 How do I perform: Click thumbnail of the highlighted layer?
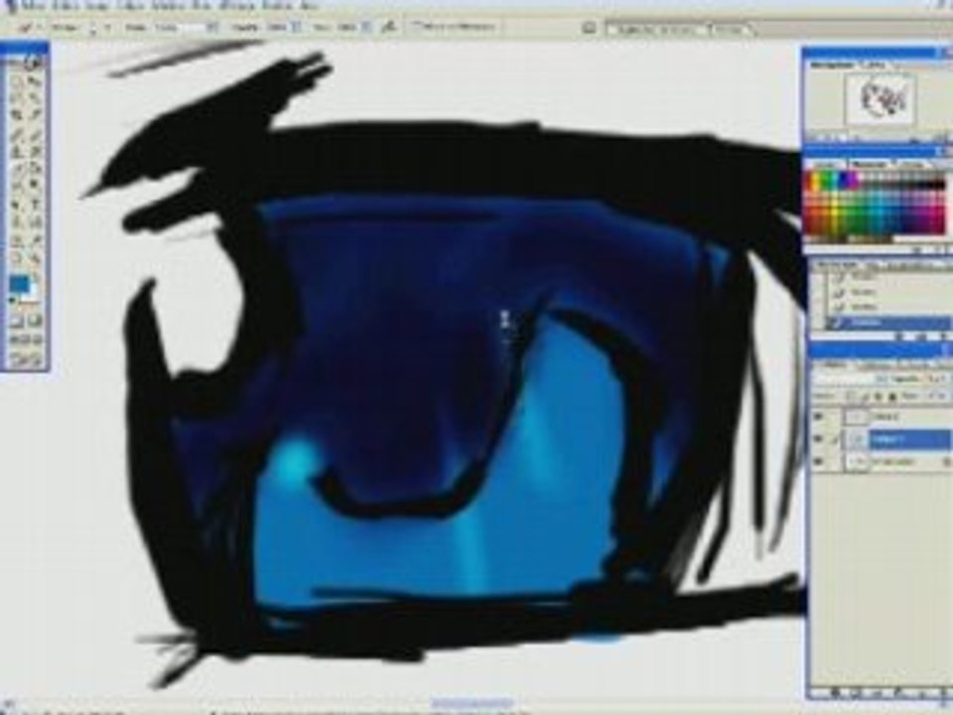[857, 440]
